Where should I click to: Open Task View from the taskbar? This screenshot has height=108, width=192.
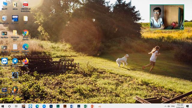coord(16,106)
